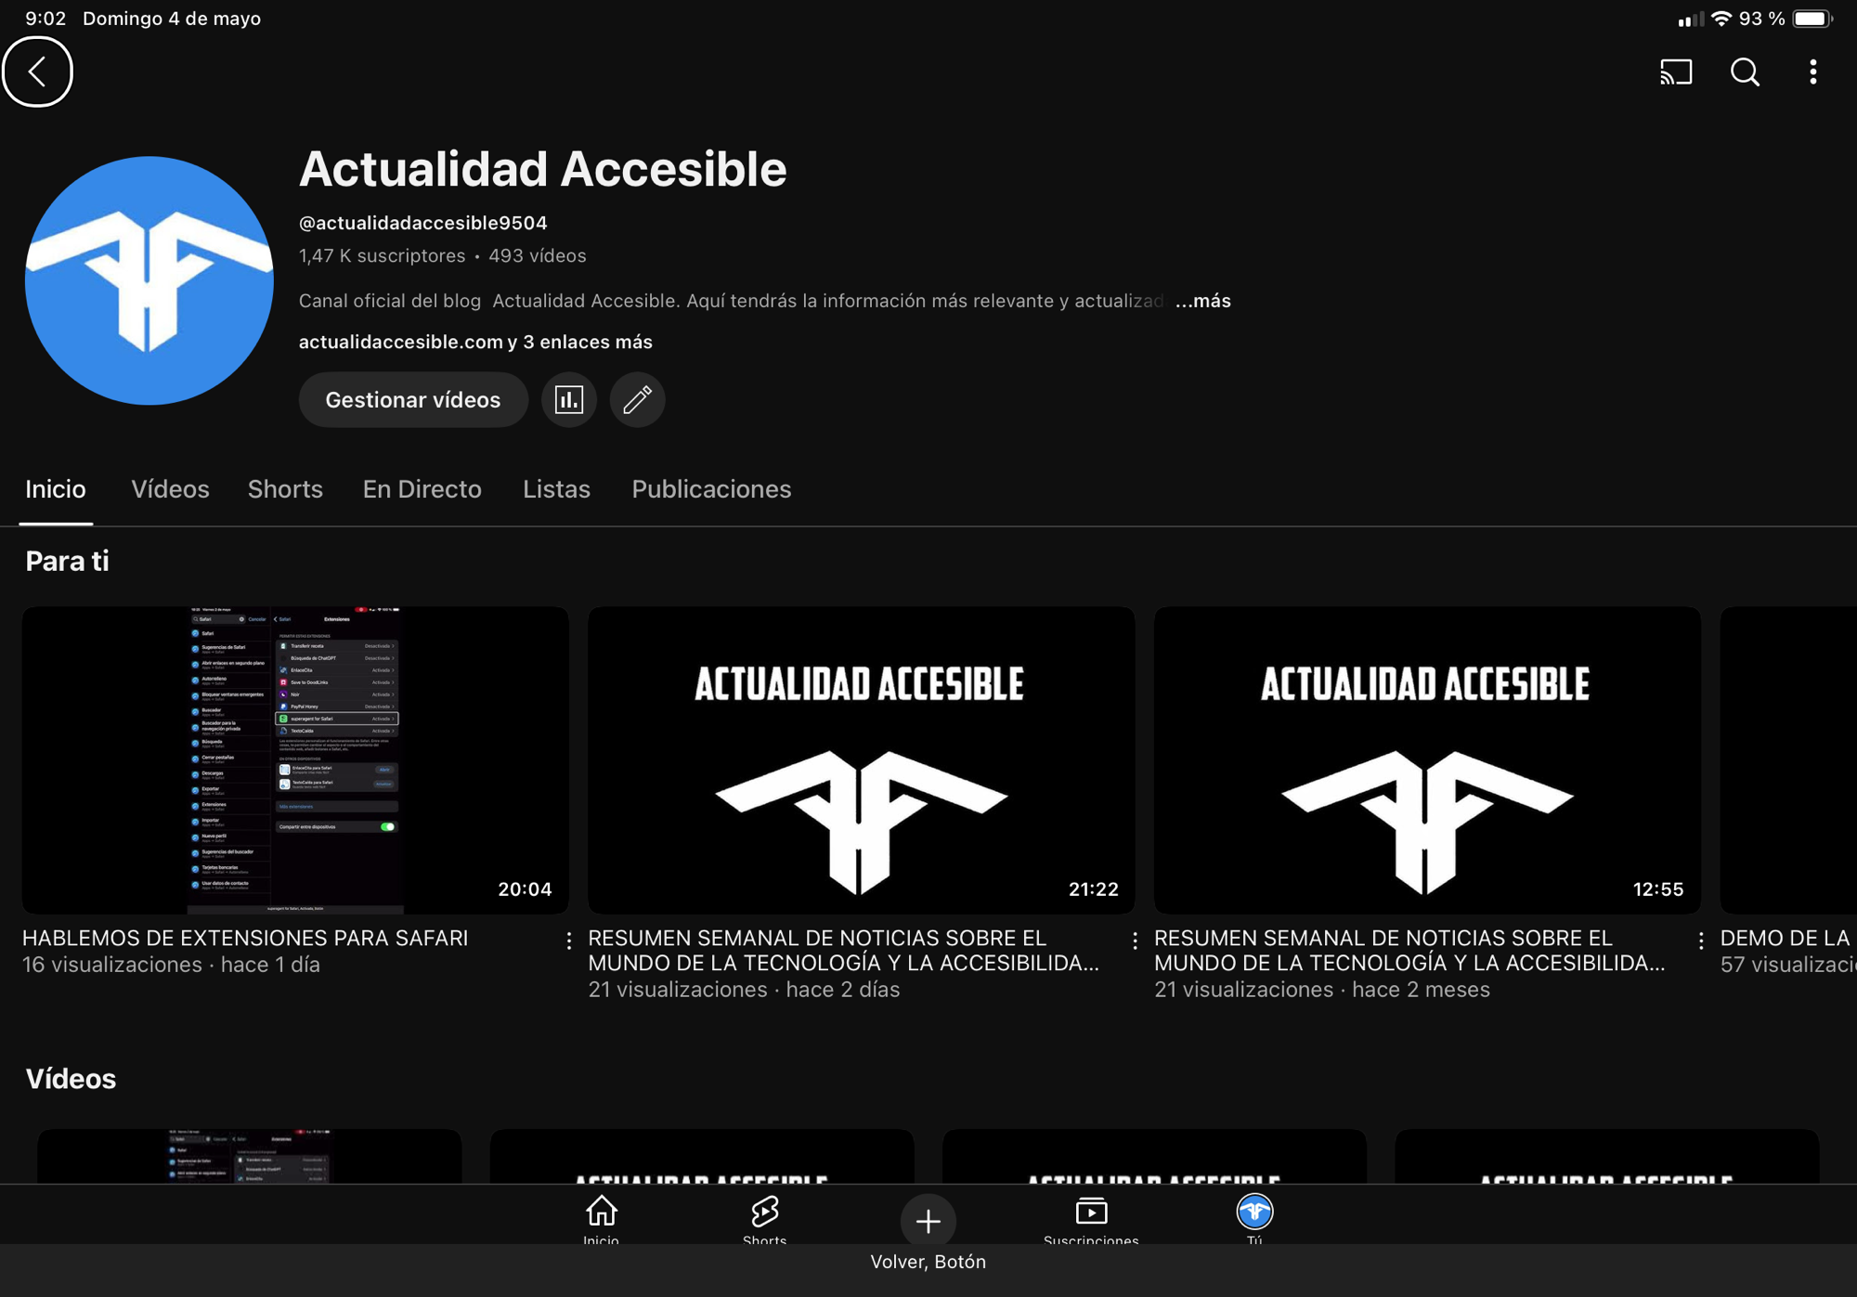
Task: Tap the 1,47 K suscriptores text
Action: [382, 255]
